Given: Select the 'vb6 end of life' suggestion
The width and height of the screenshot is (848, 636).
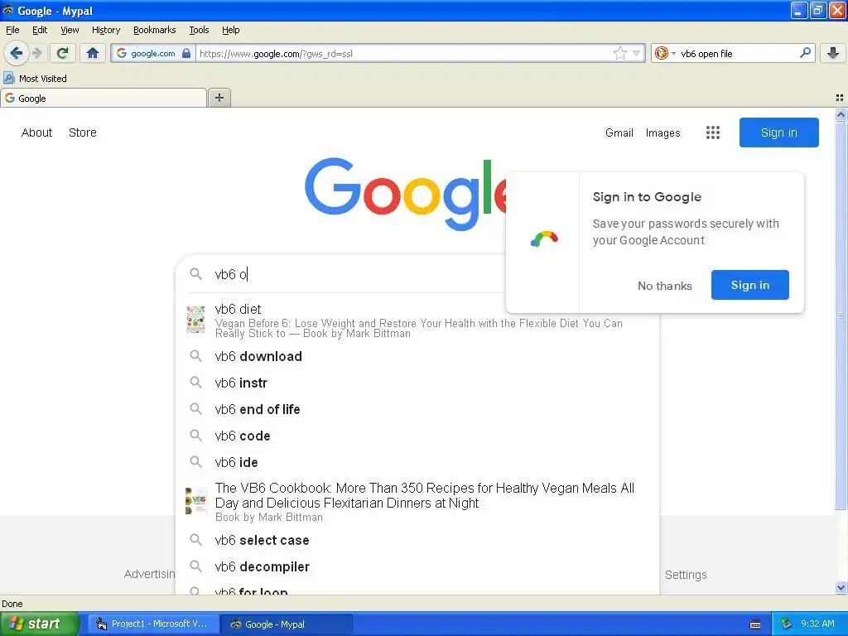Looking at the screenshot, I should pos(417,409).
